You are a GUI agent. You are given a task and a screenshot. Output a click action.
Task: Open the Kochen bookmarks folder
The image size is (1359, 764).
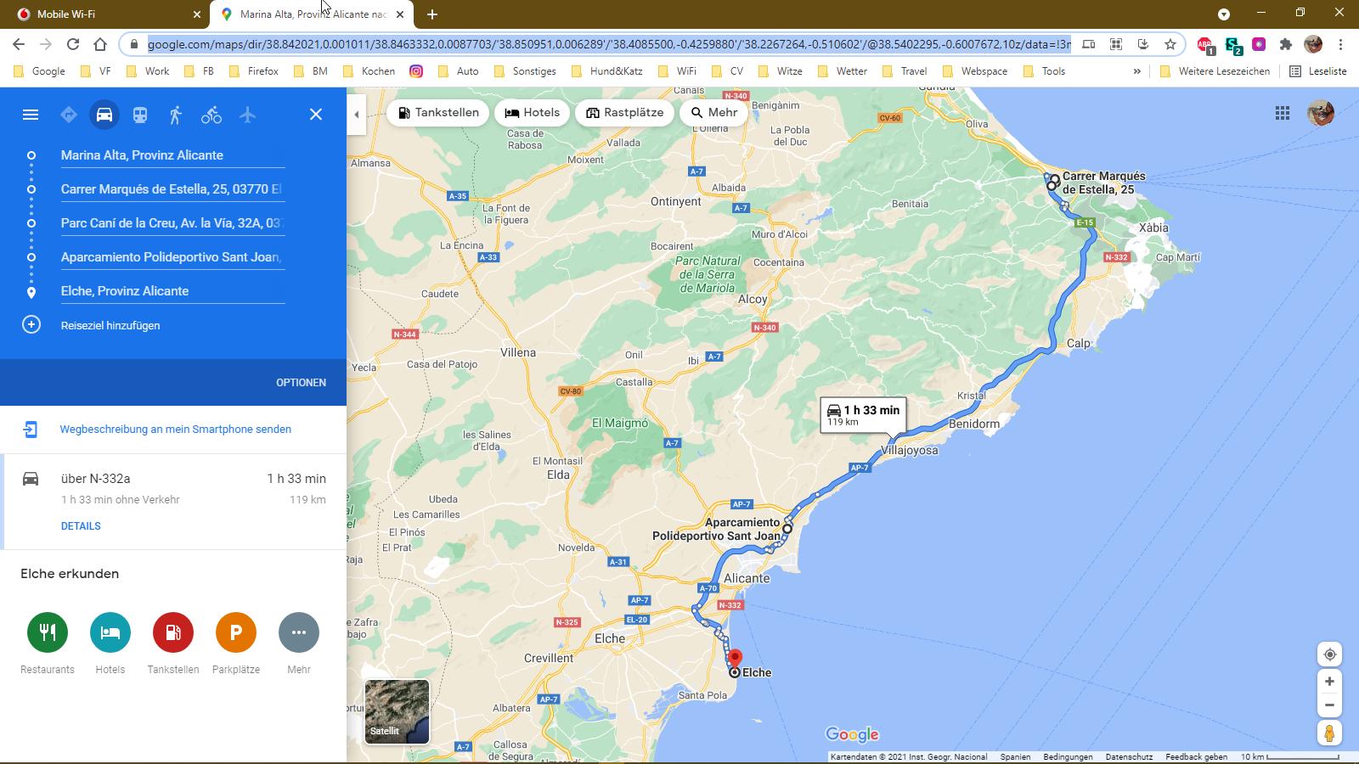coord(369,71)
